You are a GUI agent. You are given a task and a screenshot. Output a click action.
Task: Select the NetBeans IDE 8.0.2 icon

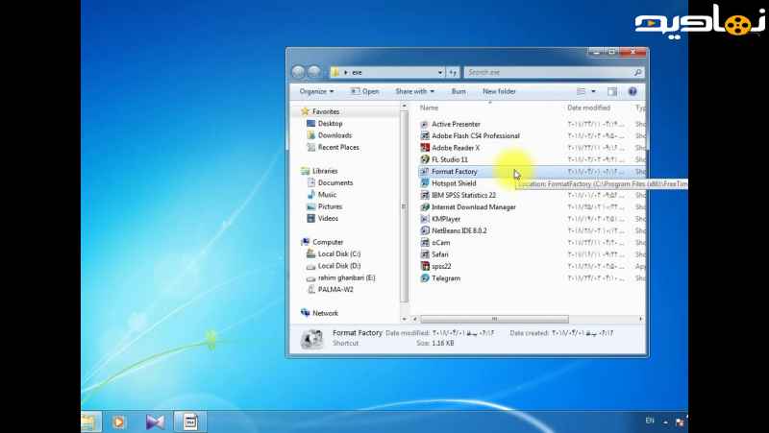pyautogui.click(x=425, y=230)
